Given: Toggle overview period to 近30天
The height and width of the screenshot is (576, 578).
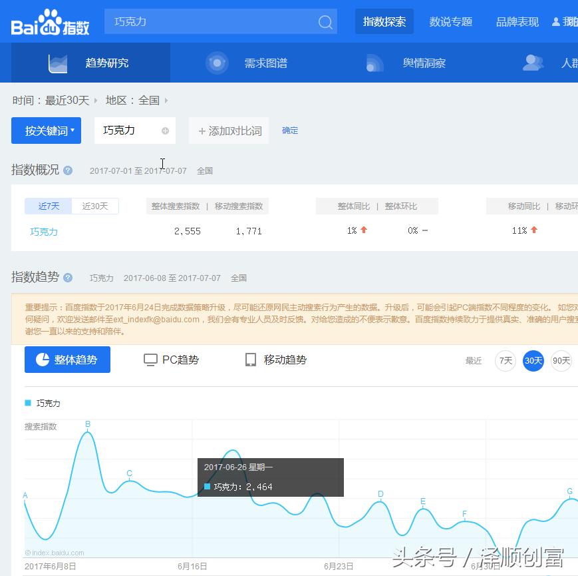Looking at the screenshot, I should (x=95, y=206).
